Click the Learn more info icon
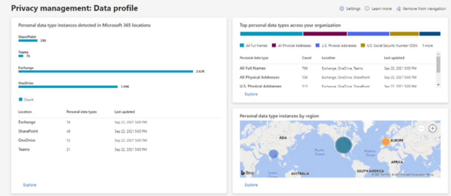The image size is (451, 196). (x=367, y=9)
